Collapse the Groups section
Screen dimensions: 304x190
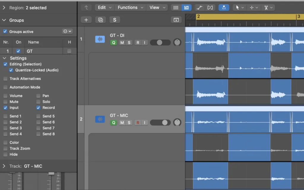tap(4, 20)
